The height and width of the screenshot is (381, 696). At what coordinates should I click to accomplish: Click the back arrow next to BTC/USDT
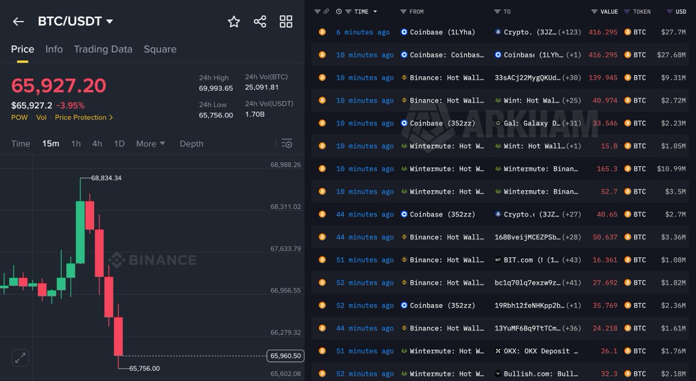tap(18, 21)
